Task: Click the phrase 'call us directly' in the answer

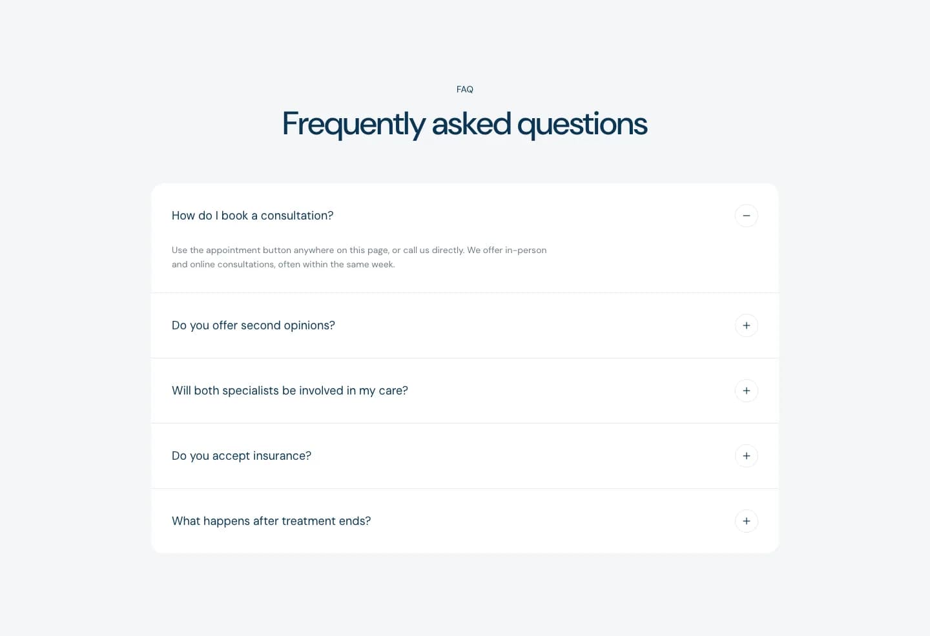Action: coord(433,250)
